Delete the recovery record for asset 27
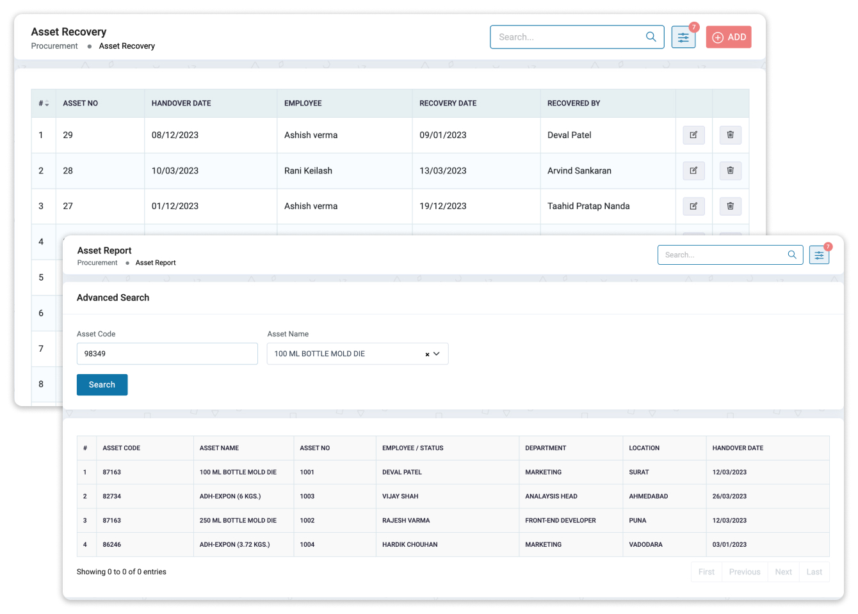Image resolution: width=858 pixels, height=614 pixels. [731, 206]
